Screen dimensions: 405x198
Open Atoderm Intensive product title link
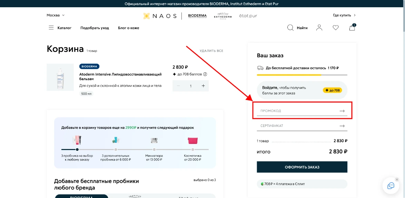(120, 77)
